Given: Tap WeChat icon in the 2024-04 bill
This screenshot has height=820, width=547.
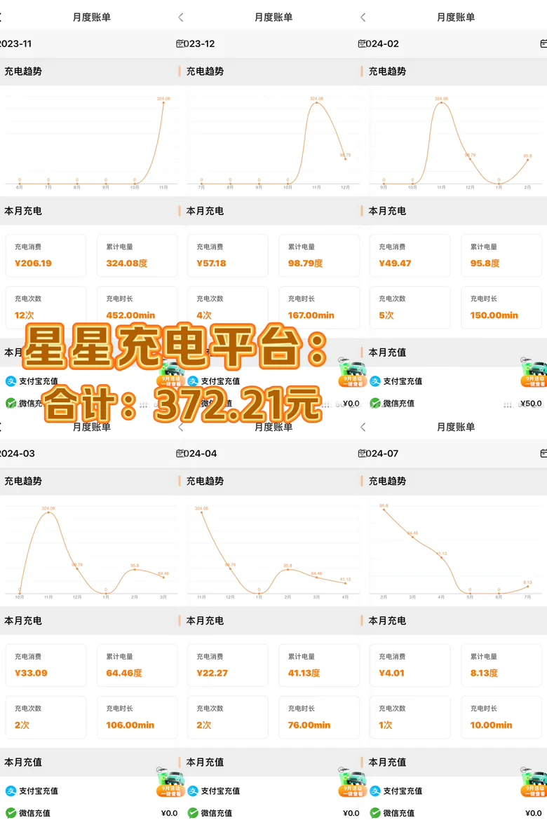Looking at the screenshot, I should click(193, 813).
